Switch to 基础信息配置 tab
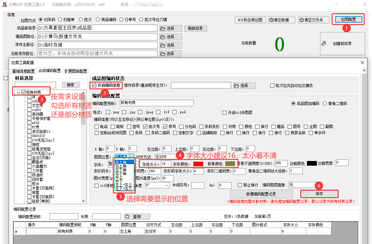Image resolution: width=372 pixels, height=244 pixels. 23,71
